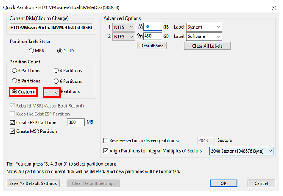Toggle the lock icon for partition 1 size
The width and height of the screenshot is (283, 196).
tap(141, 27)
